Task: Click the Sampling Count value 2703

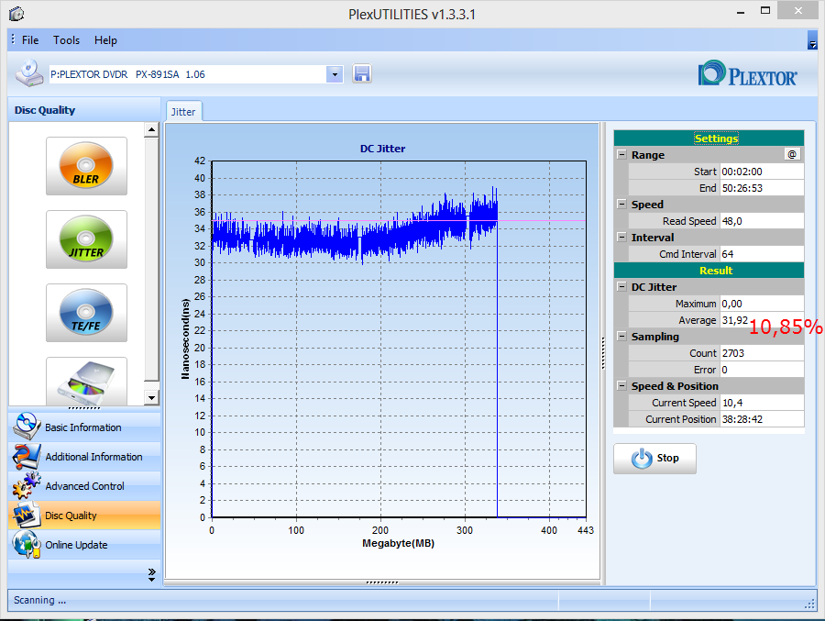Action: 762,353
